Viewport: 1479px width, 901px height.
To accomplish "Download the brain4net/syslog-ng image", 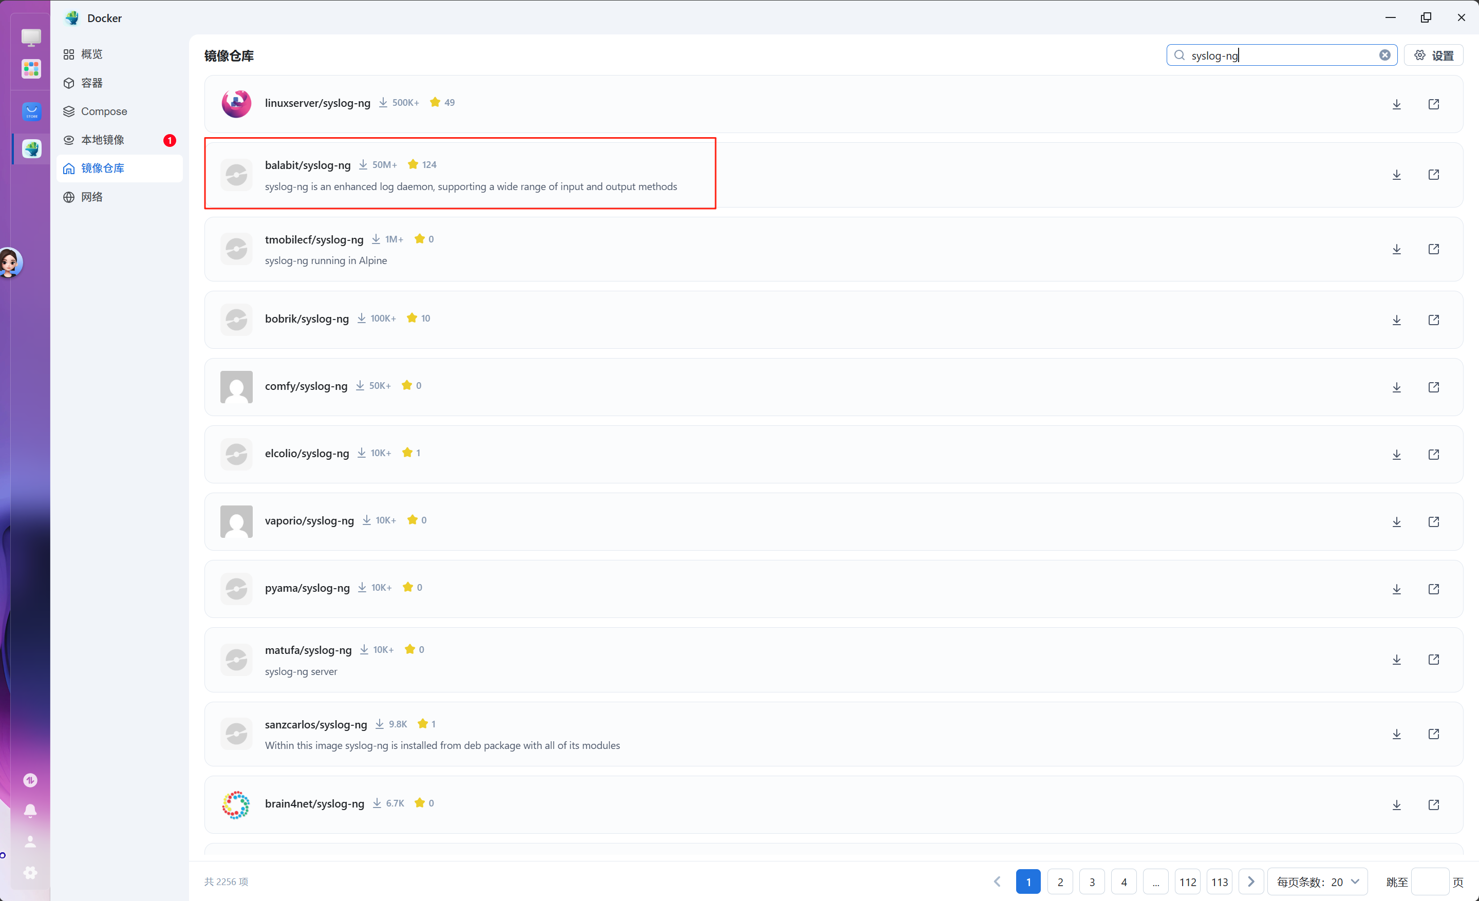I will [x=1397, y=805].
